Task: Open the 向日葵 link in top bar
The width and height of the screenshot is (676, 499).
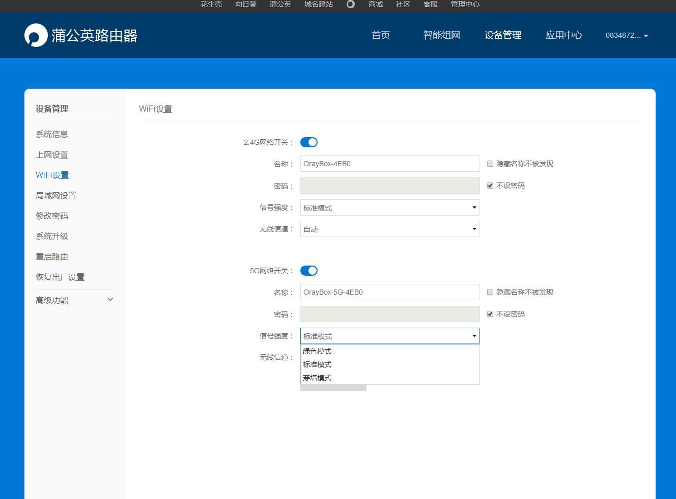Action: 246,4
